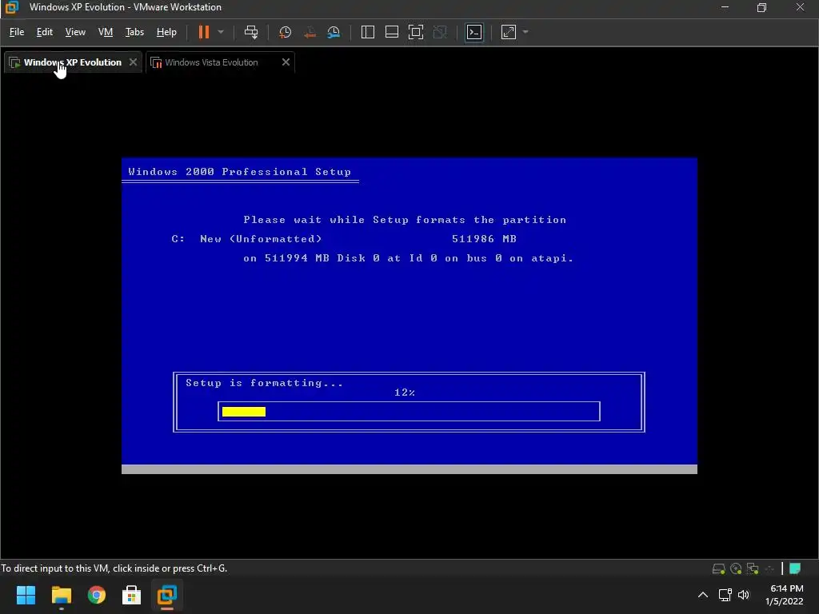819x614 pixels.
Task: Enter full screen mode
Action: [416, 32]
